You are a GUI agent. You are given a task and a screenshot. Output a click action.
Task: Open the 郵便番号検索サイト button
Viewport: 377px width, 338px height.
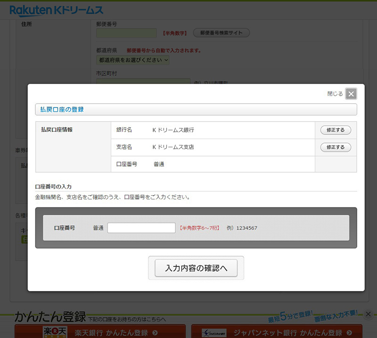click(221, 33)
